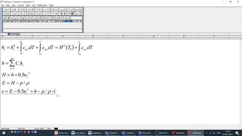Open the embellishments palette
Image resolution: width=242 pixels, height=136 pixels.
23,9
